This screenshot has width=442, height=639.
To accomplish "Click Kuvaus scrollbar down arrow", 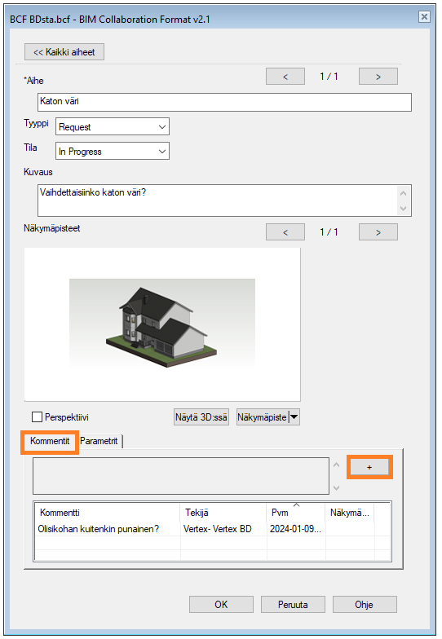I will coord(403,209).
